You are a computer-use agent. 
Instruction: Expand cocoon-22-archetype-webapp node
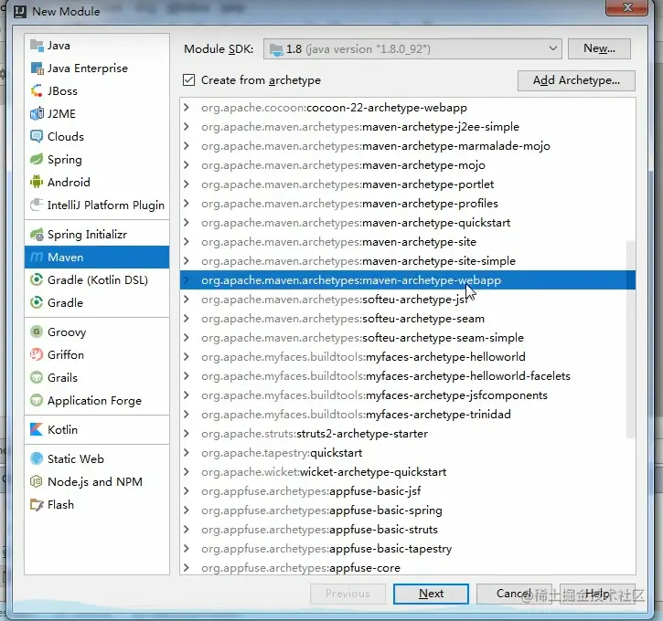tap(187, 107)
